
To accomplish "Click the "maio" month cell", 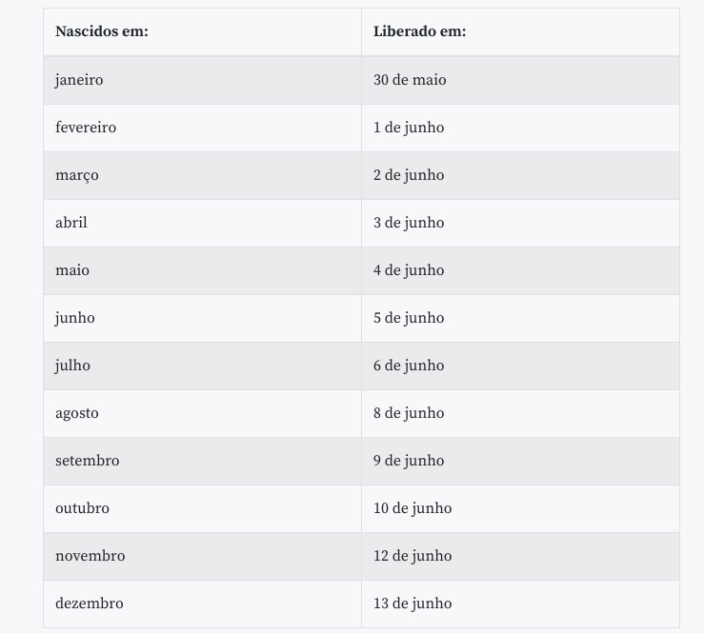I will (72, 270).
